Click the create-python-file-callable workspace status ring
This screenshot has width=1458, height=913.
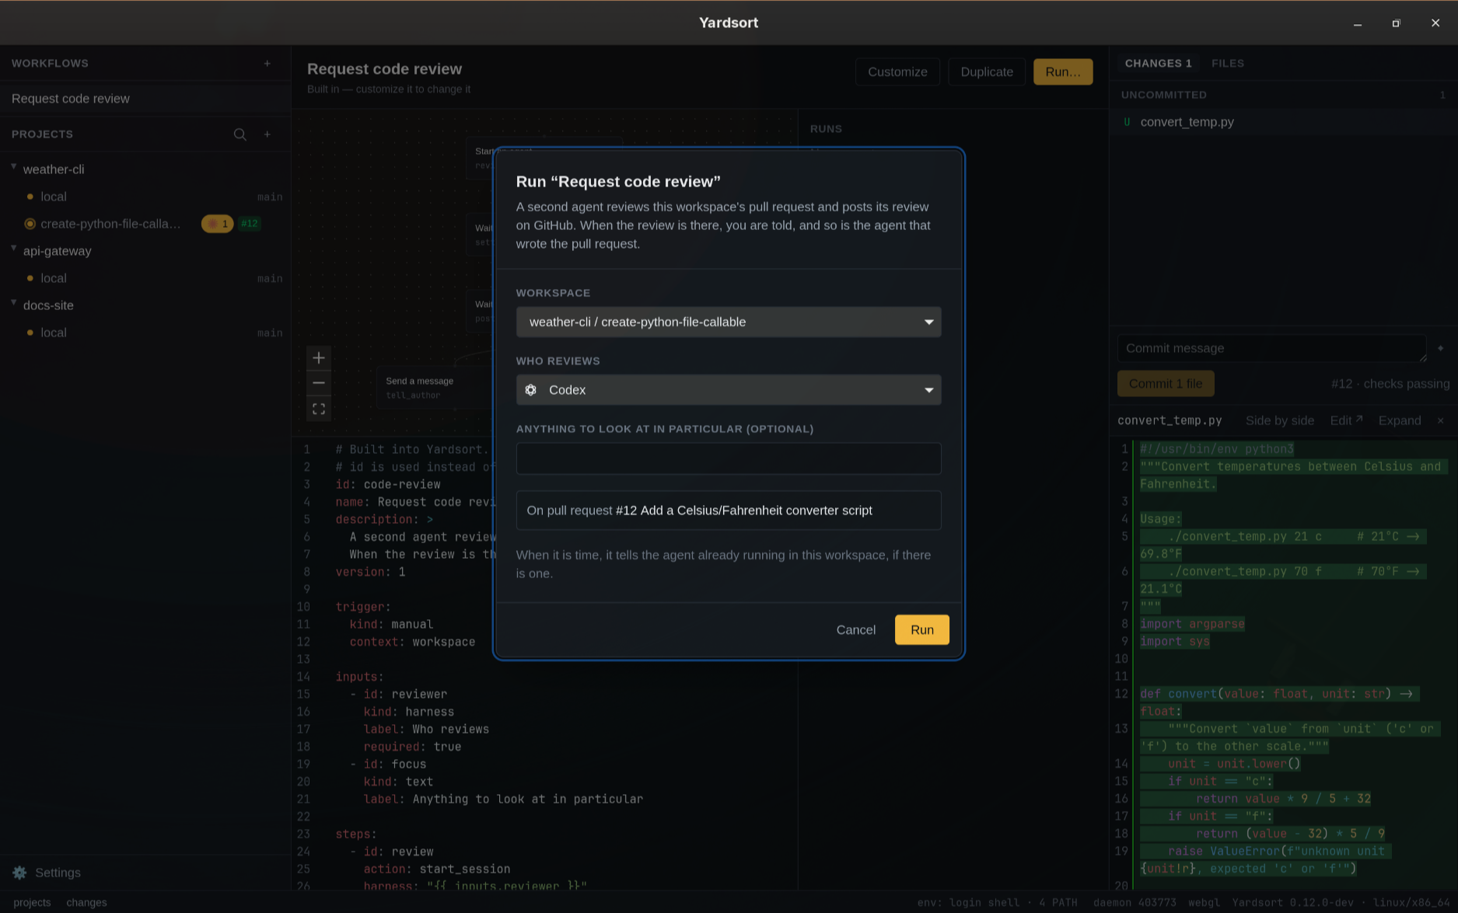30,224
